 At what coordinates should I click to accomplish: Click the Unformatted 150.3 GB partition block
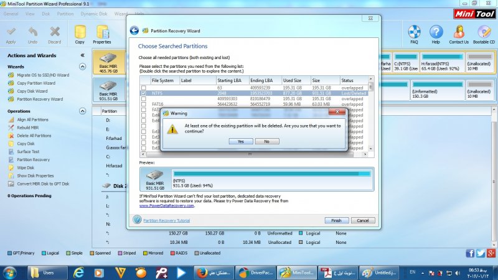[x=438, y=90]
